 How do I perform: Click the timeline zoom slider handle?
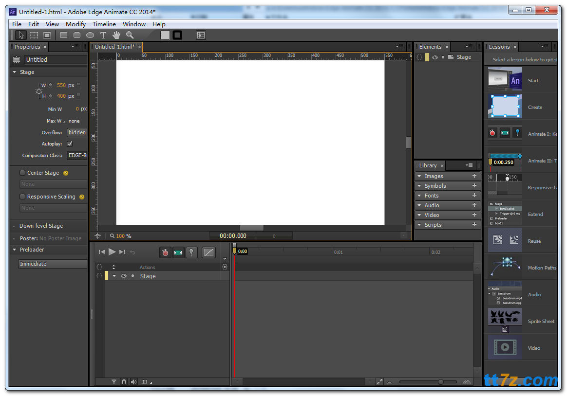(441, 382)
